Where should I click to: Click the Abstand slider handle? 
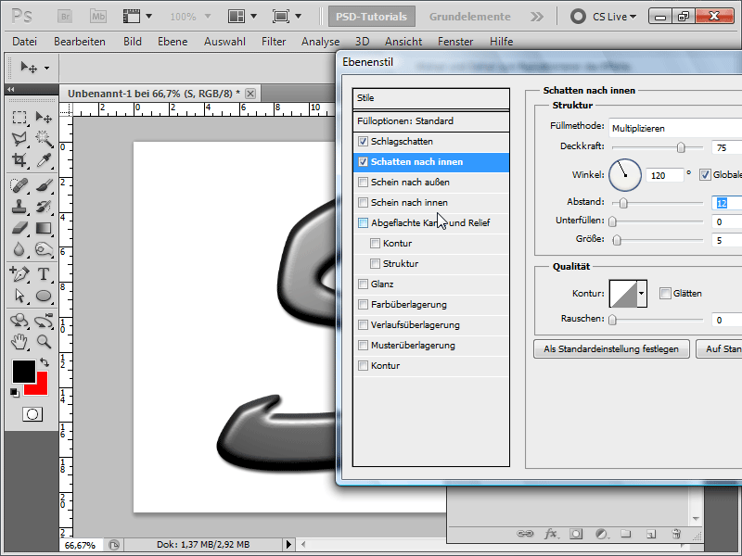tap(623, 203)
